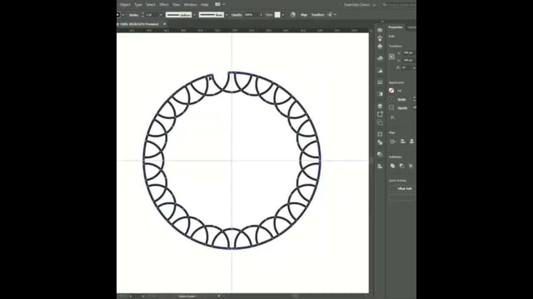
Task: Click the fx effects icon
Action: coord(392,118)
